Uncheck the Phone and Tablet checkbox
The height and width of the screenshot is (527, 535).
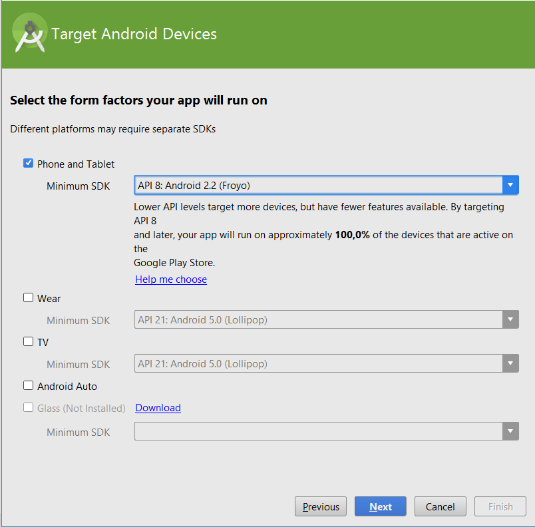pos(29,164)
